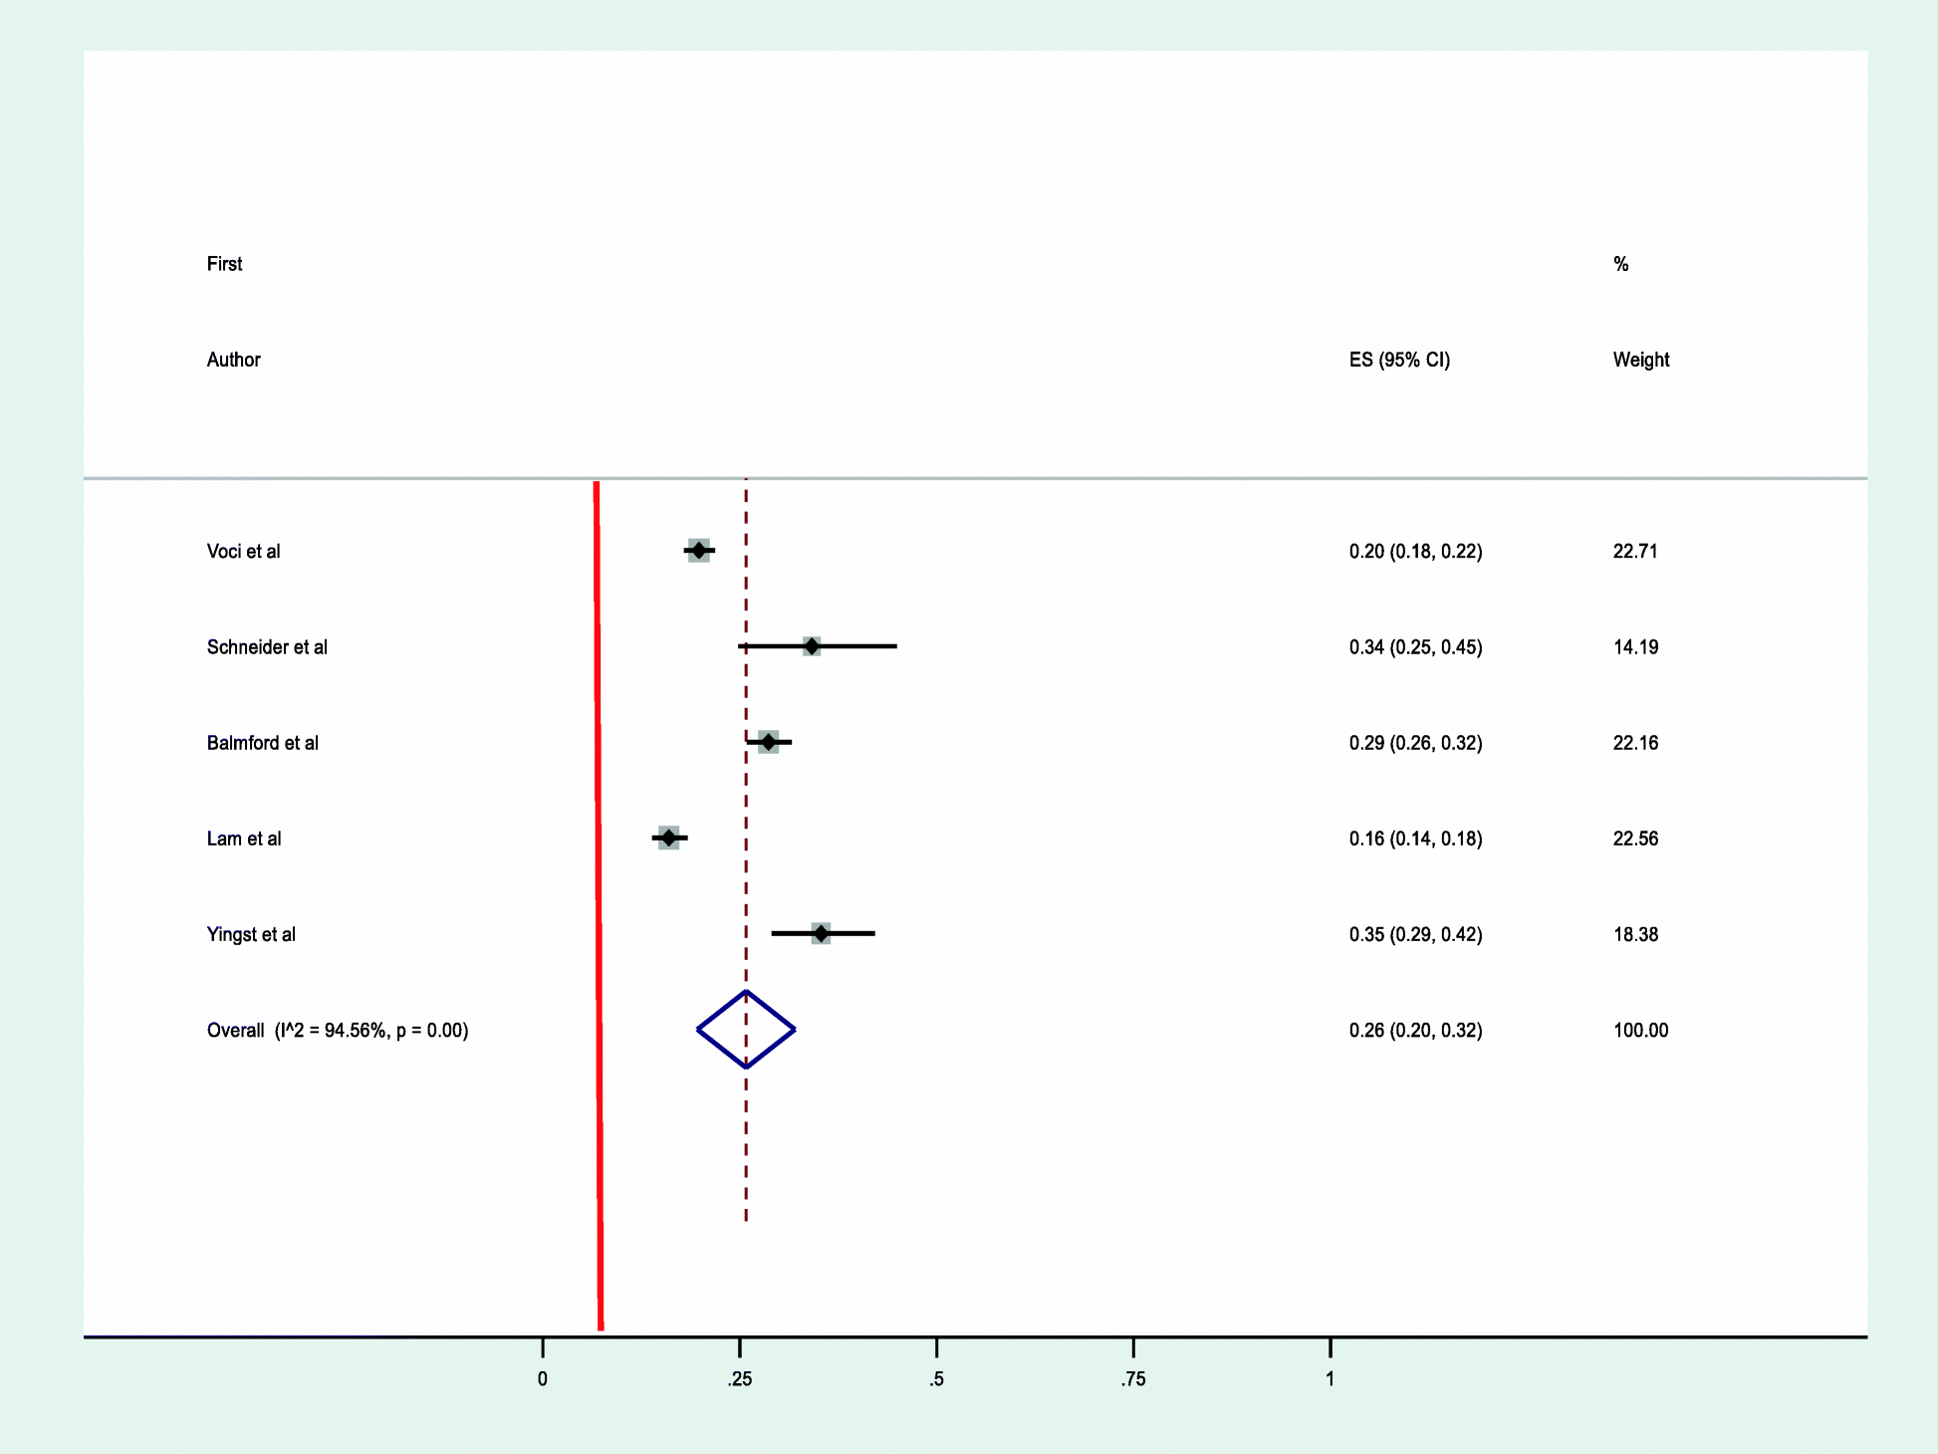Click the x-axis tick label '.5'
The height and width of the screenshot is (1454, 1938).
coord(936,1379)
